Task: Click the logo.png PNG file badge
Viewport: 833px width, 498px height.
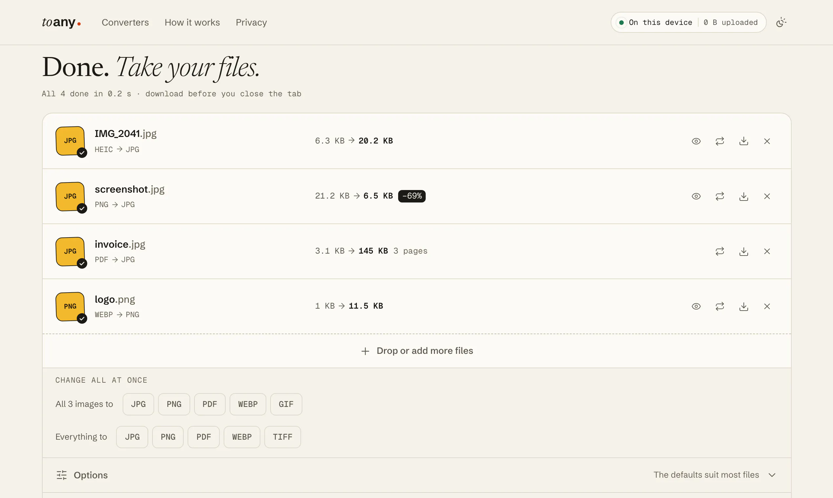Action: coord(70,307)
